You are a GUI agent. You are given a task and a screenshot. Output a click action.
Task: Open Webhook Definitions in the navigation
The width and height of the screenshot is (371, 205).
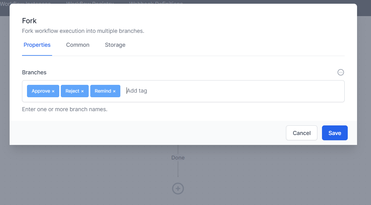point(155,3)
